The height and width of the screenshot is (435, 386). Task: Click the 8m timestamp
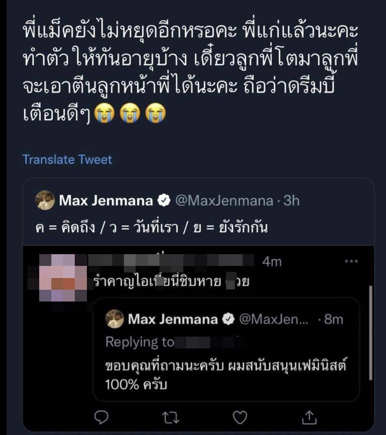coord(334,320)
